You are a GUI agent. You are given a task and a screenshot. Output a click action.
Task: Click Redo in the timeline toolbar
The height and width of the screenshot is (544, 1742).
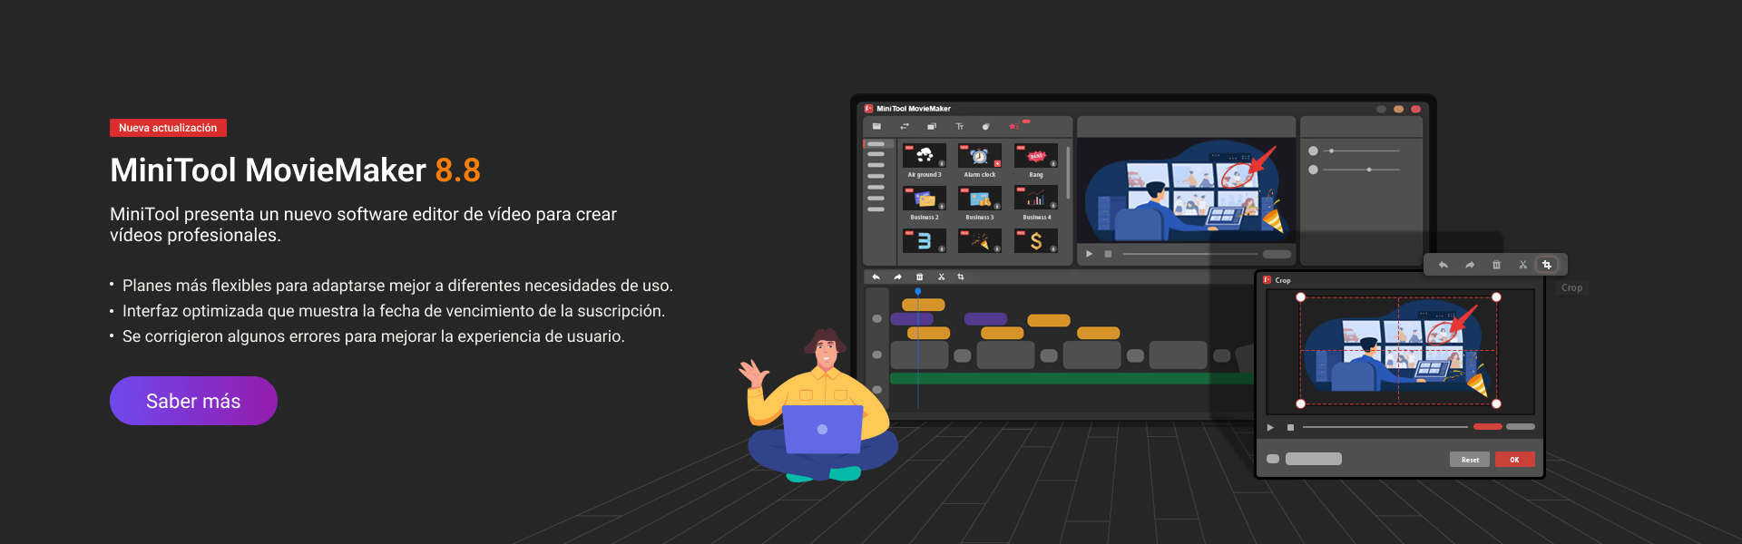click(897, 277)
